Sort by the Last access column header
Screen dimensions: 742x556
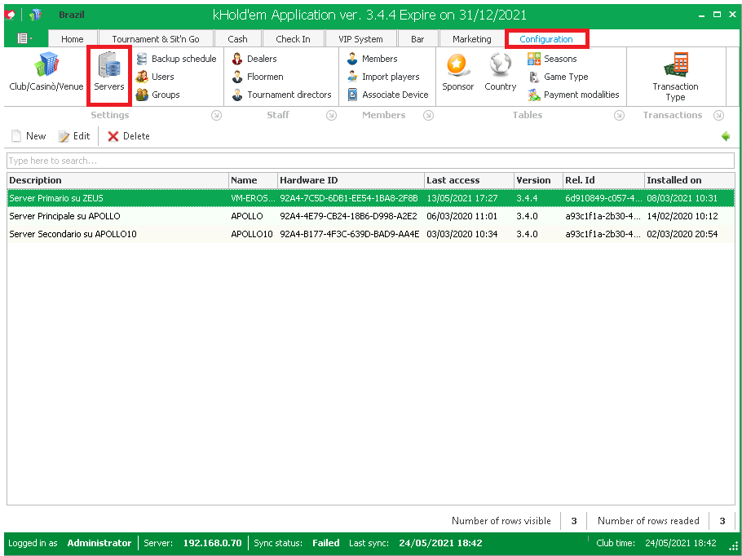[x=469, y=180]
